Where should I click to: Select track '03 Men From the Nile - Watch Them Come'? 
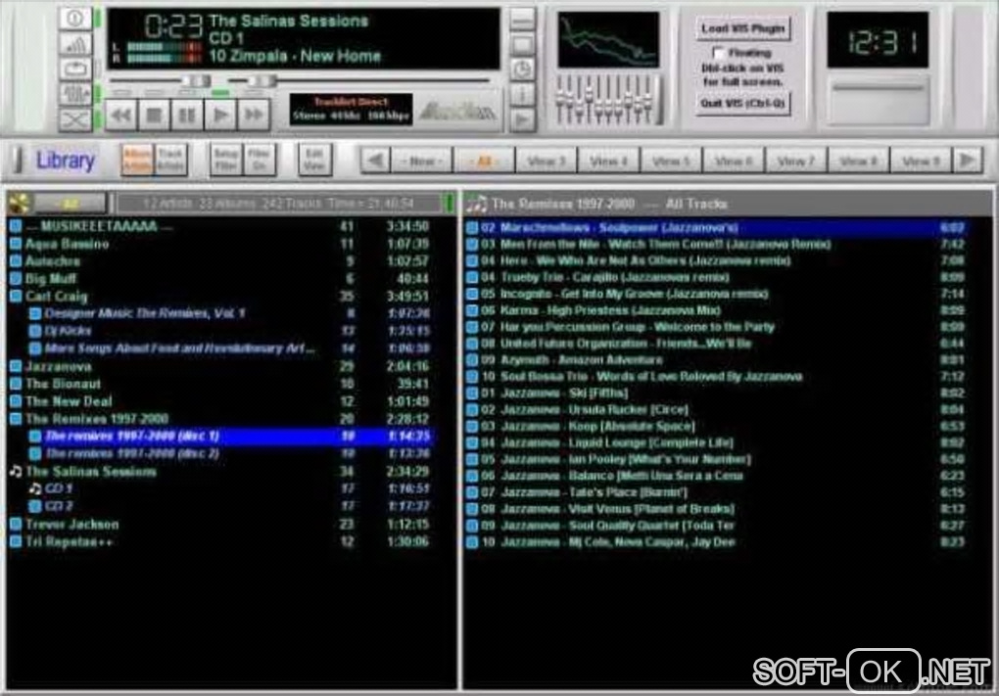pyautogui.click(x=716, y=244)
